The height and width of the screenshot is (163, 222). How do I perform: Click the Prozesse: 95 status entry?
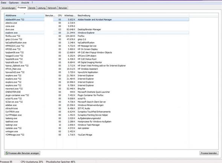[6, 161]
